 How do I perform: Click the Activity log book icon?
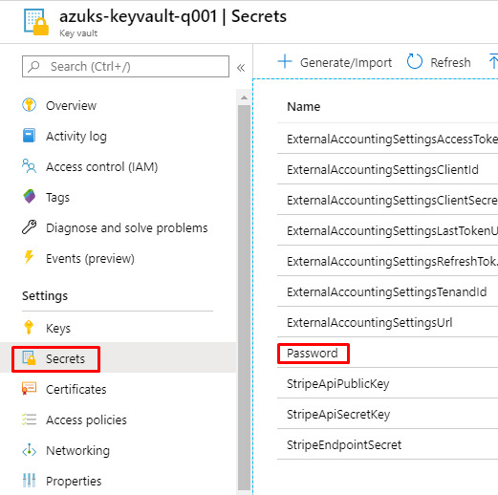pos(30,136)
